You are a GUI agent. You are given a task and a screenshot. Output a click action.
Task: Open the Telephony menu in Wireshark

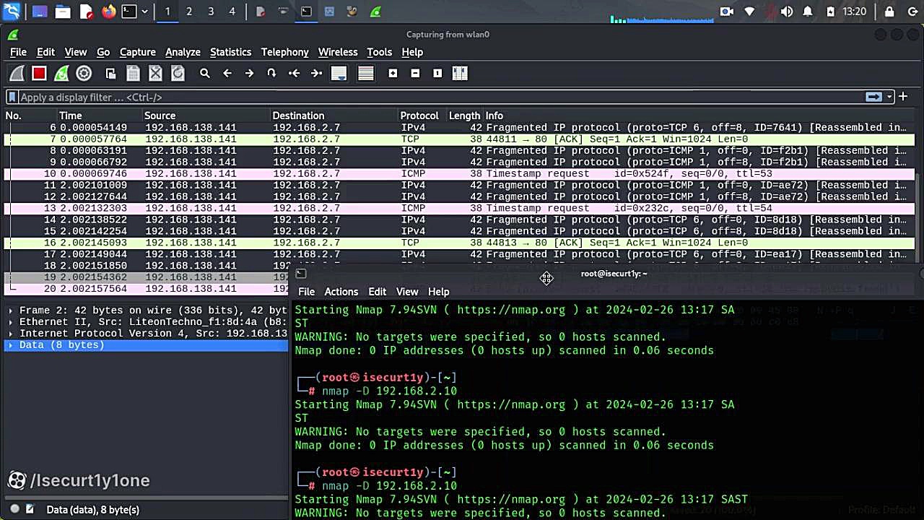(x=284, y=51)
